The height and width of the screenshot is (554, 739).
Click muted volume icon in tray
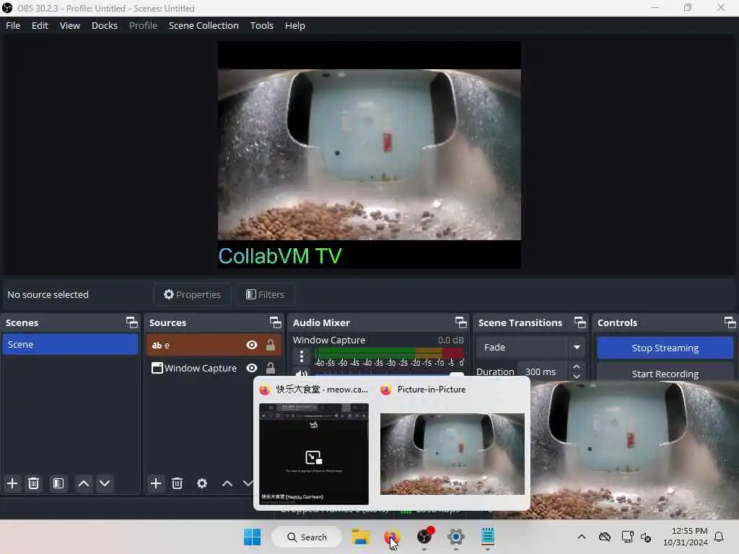[646, 537]
